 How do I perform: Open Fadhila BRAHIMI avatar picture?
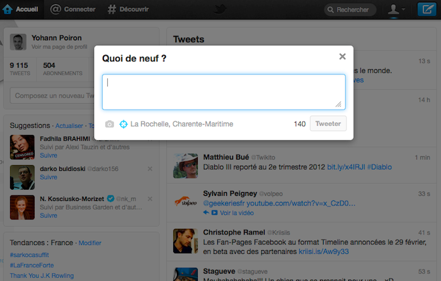[22, 147]
